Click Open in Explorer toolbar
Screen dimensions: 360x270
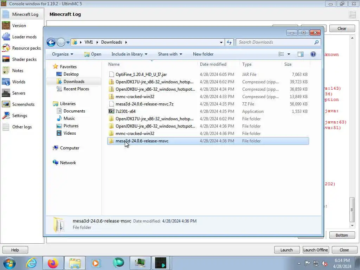(93, 54)
